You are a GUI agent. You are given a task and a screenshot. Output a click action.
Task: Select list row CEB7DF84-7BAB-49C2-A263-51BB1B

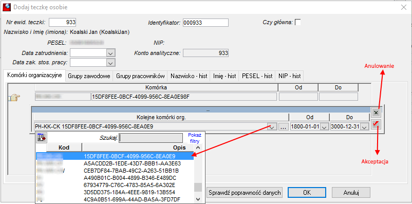pos(115,171)
